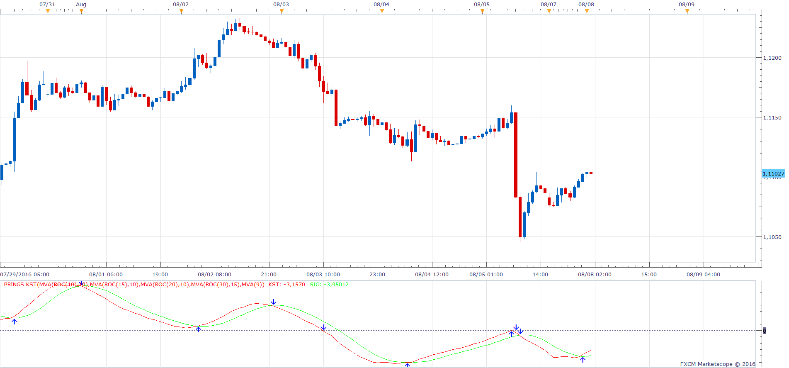The height and width of the screenshot is (368, 789).
Task: Click the tall red candle of the 08/05 drop
Action: (516, 154)
